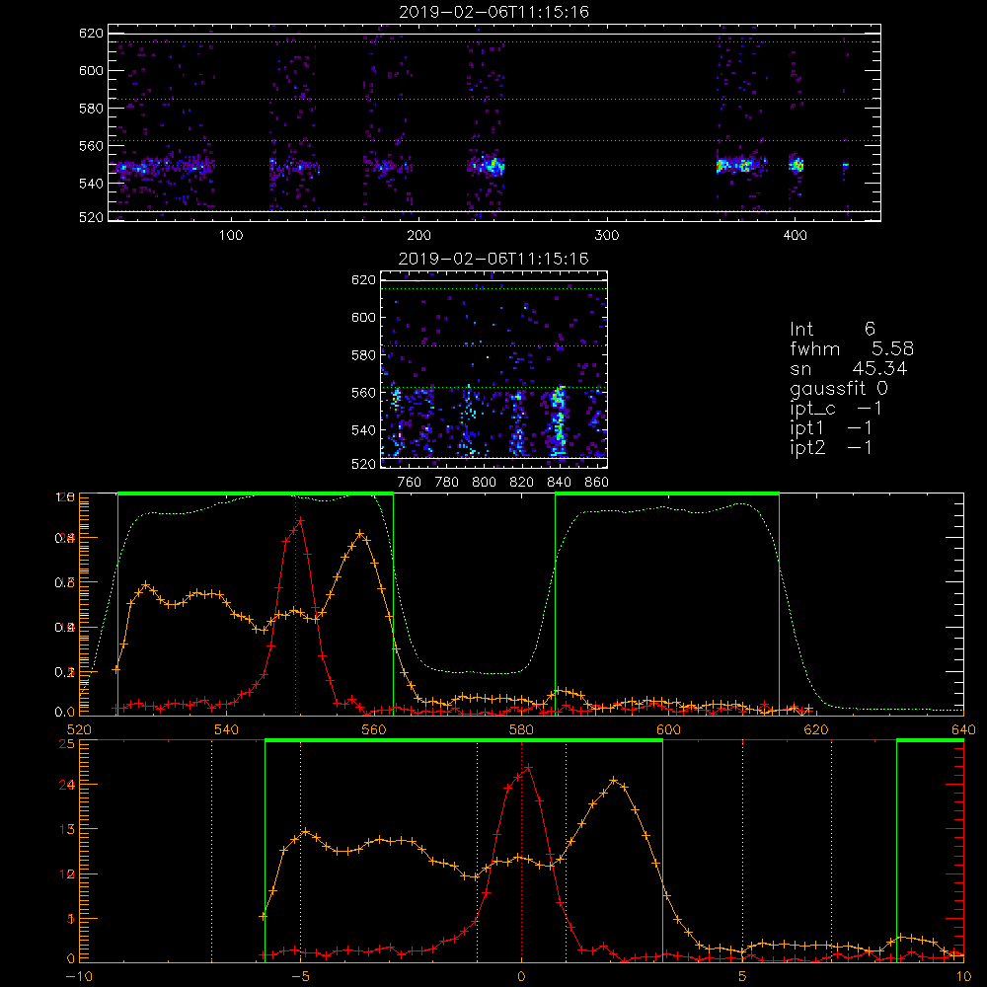This screenshot has height=987, width=987.
Task: Click the "fwhm 5.58" readout
Action: pyautogui.click(x=852, y=348)
